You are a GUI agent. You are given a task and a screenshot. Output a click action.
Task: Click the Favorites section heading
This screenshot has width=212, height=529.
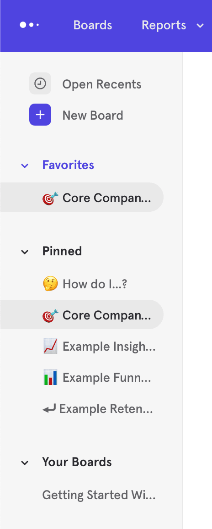68,165
